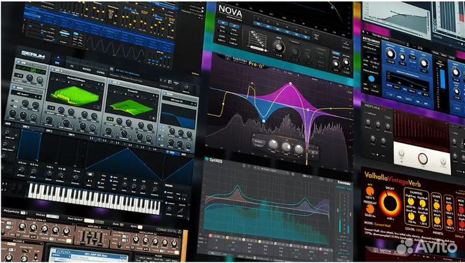Select NOVA band I button
The image size is (465, 263).
tap(258, 19)
